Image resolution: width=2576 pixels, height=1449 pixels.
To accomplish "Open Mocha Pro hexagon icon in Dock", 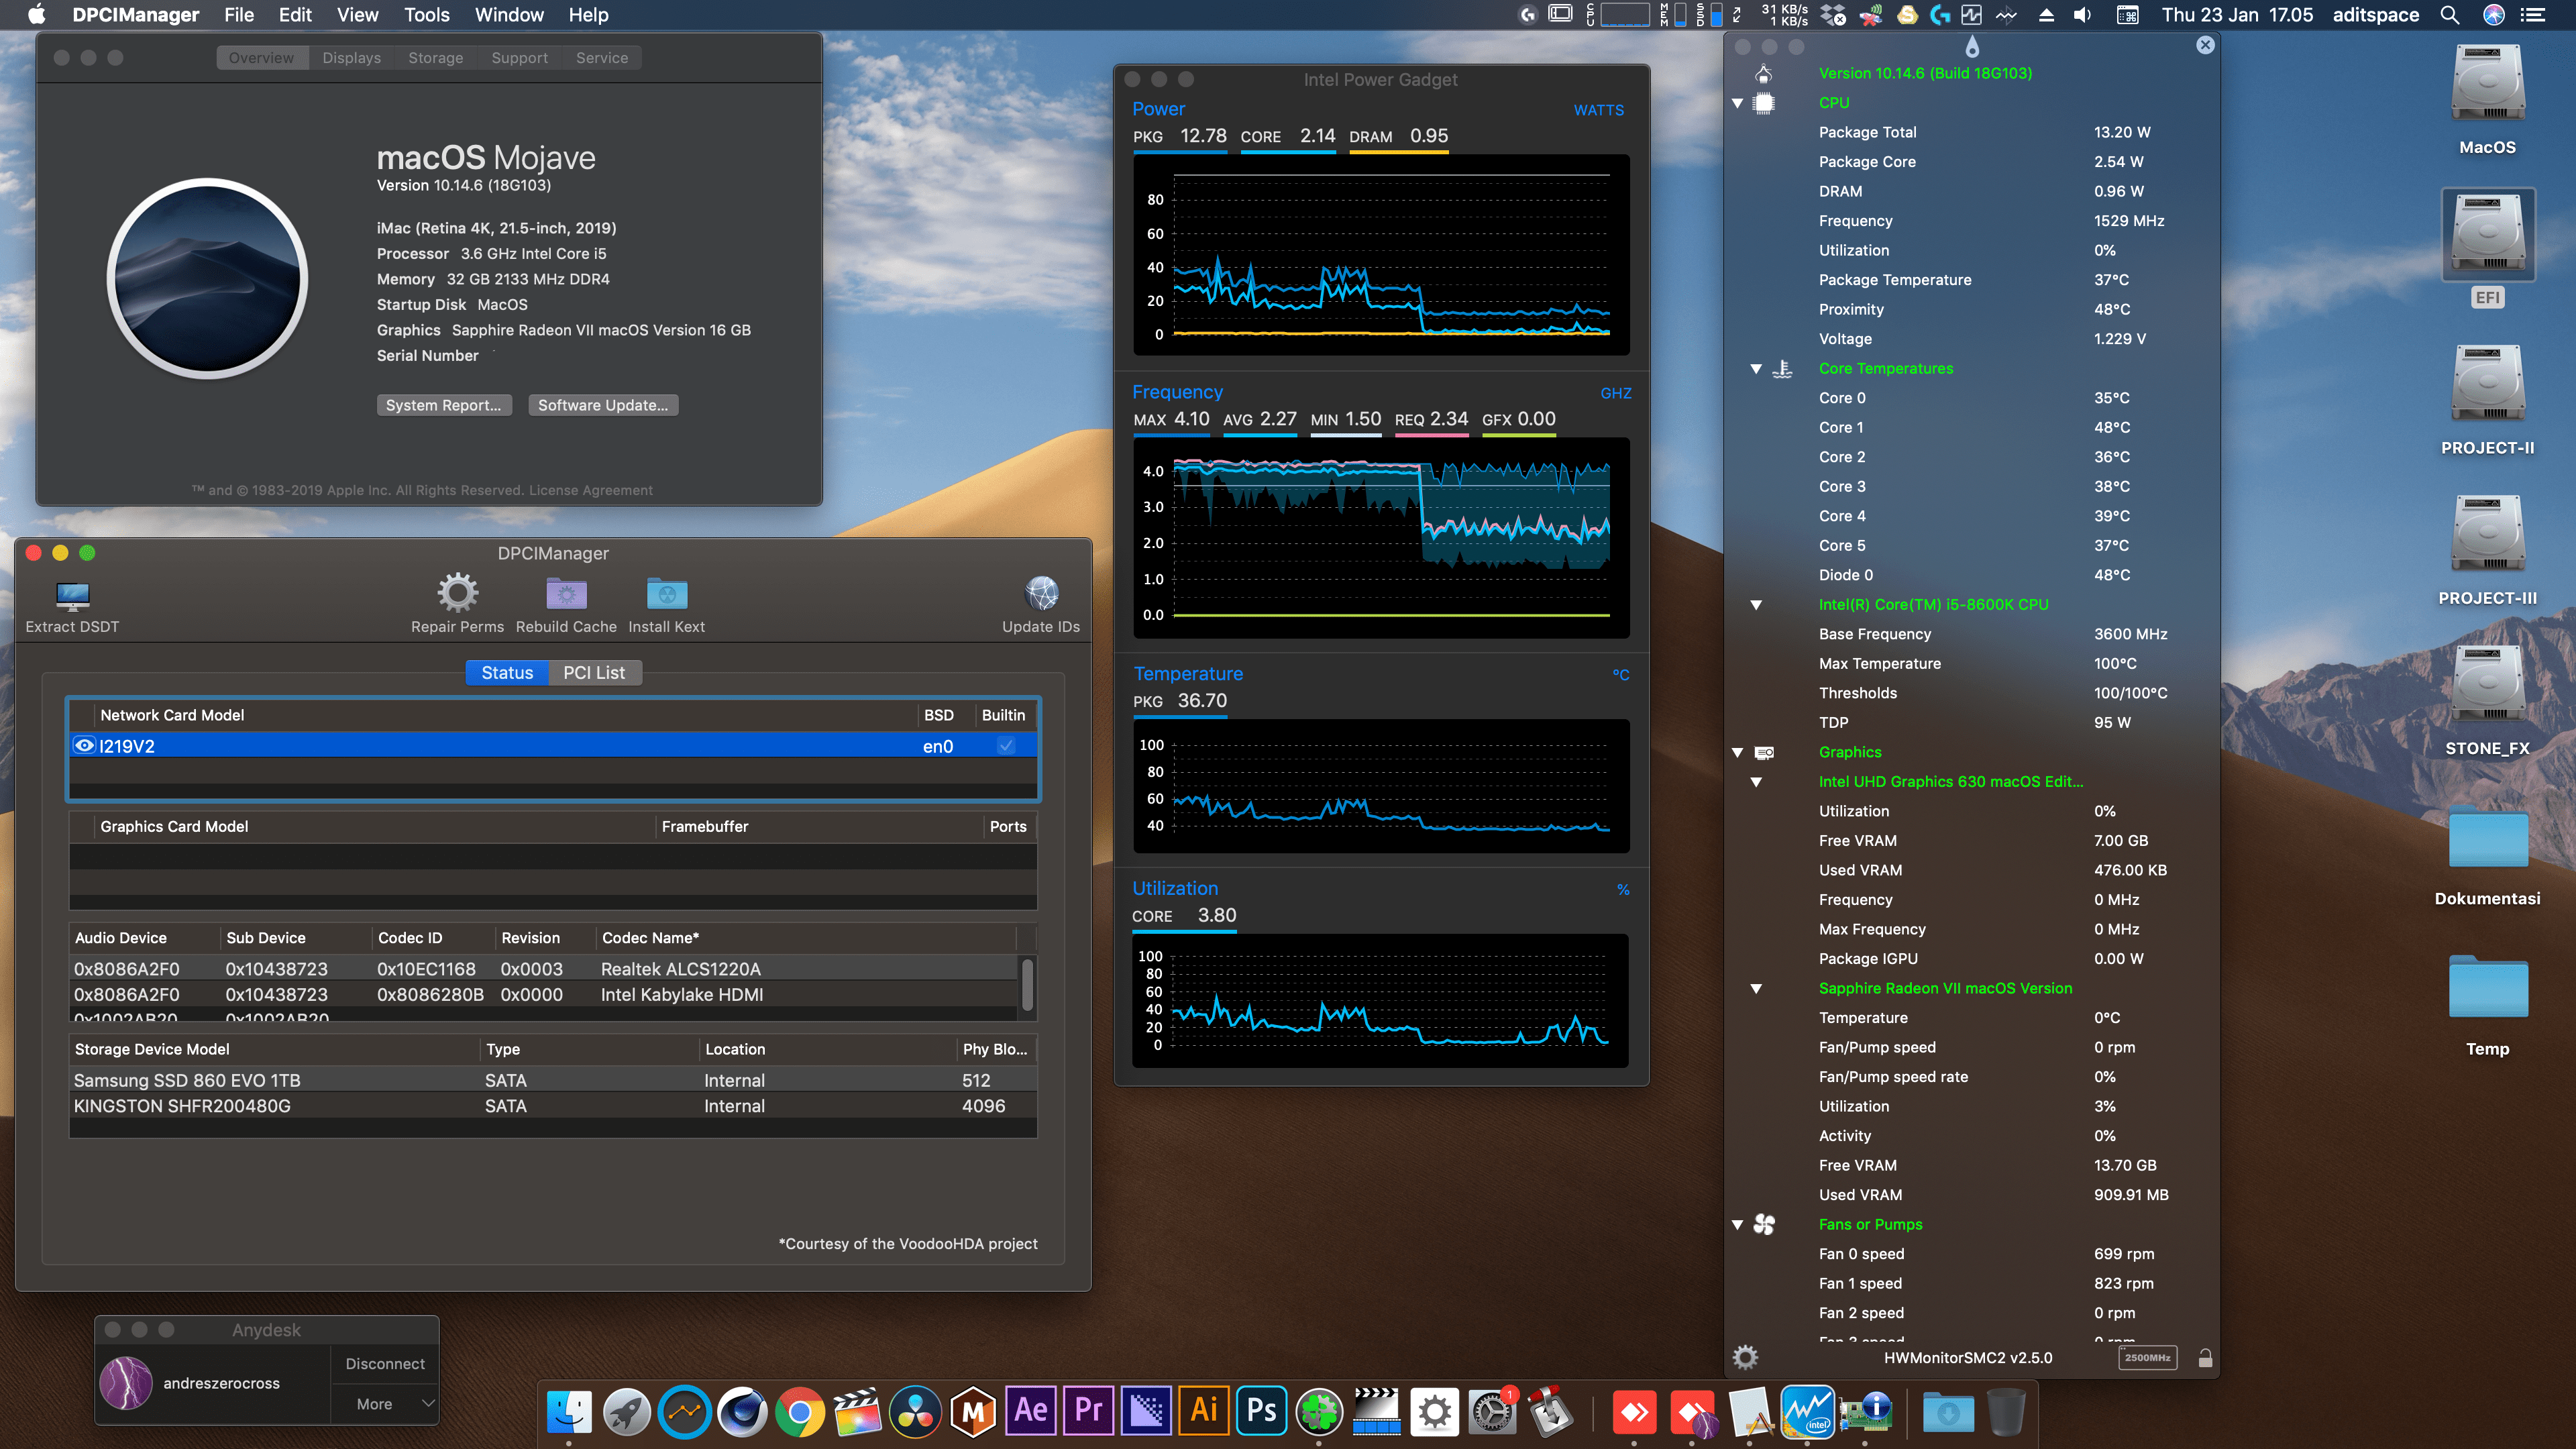I will (972, 1413).
